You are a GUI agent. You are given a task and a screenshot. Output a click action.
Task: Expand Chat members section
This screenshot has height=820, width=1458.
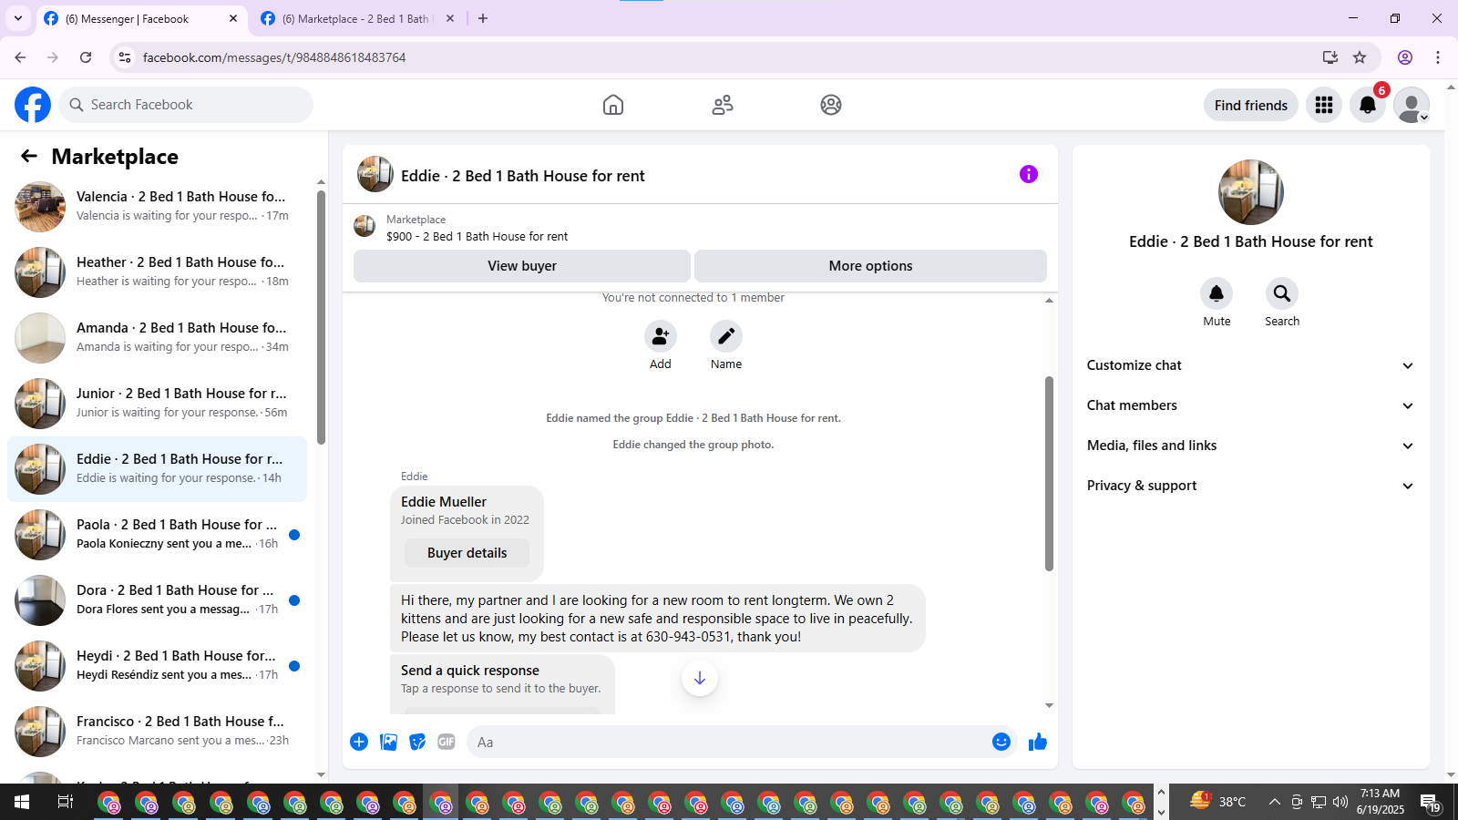pos(1251,405)
